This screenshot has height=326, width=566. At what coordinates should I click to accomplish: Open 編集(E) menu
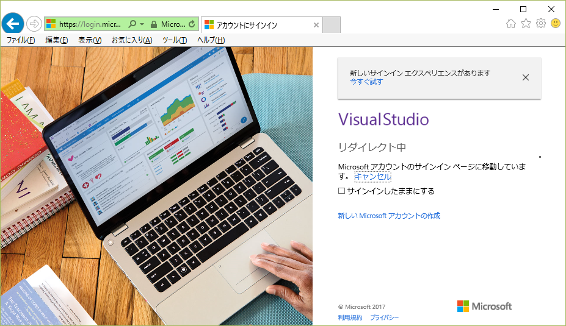point(56,40)
